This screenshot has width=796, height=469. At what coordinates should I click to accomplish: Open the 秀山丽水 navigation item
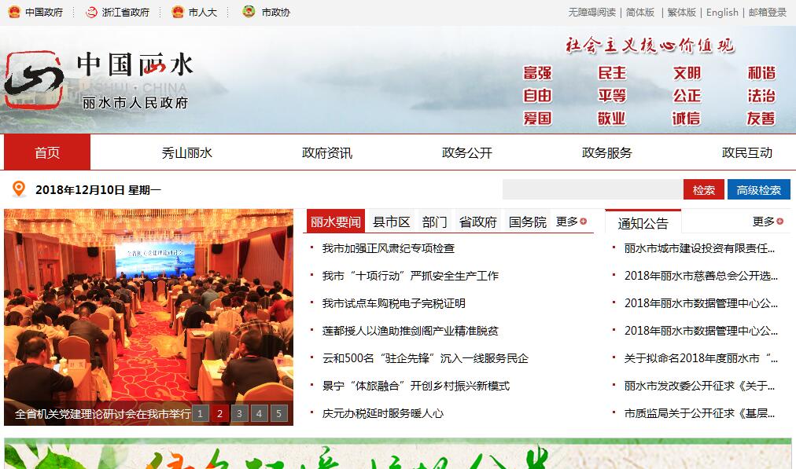click(x=187, y=152)
